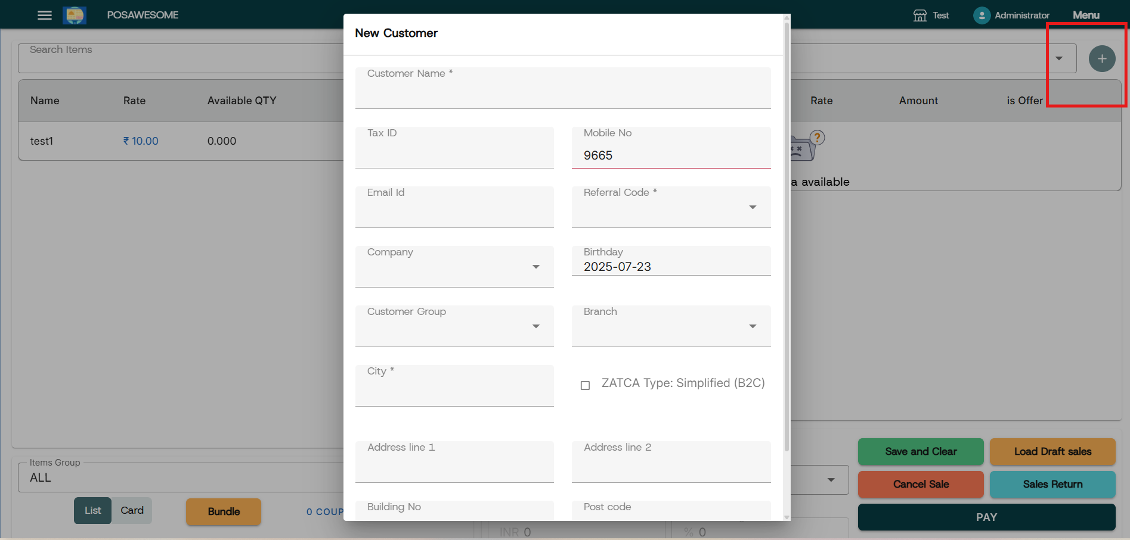This screenshot has height=540, width=1130.
Task: Open the hamburger navigation menu
Action: point(45,15)
